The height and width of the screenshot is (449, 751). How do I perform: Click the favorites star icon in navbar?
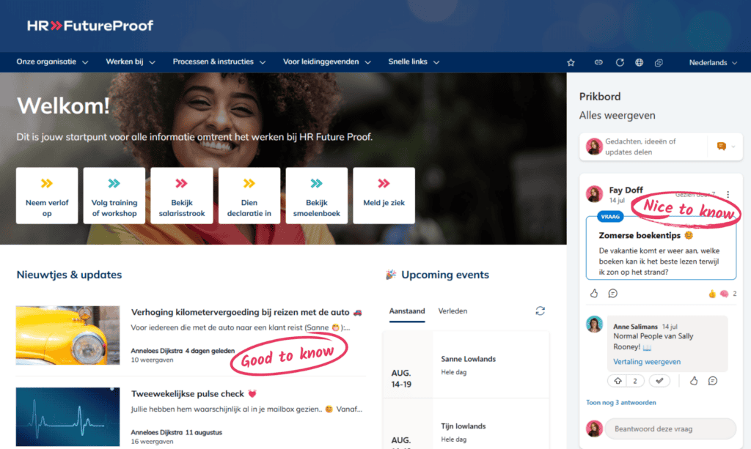tap(571, 63)
